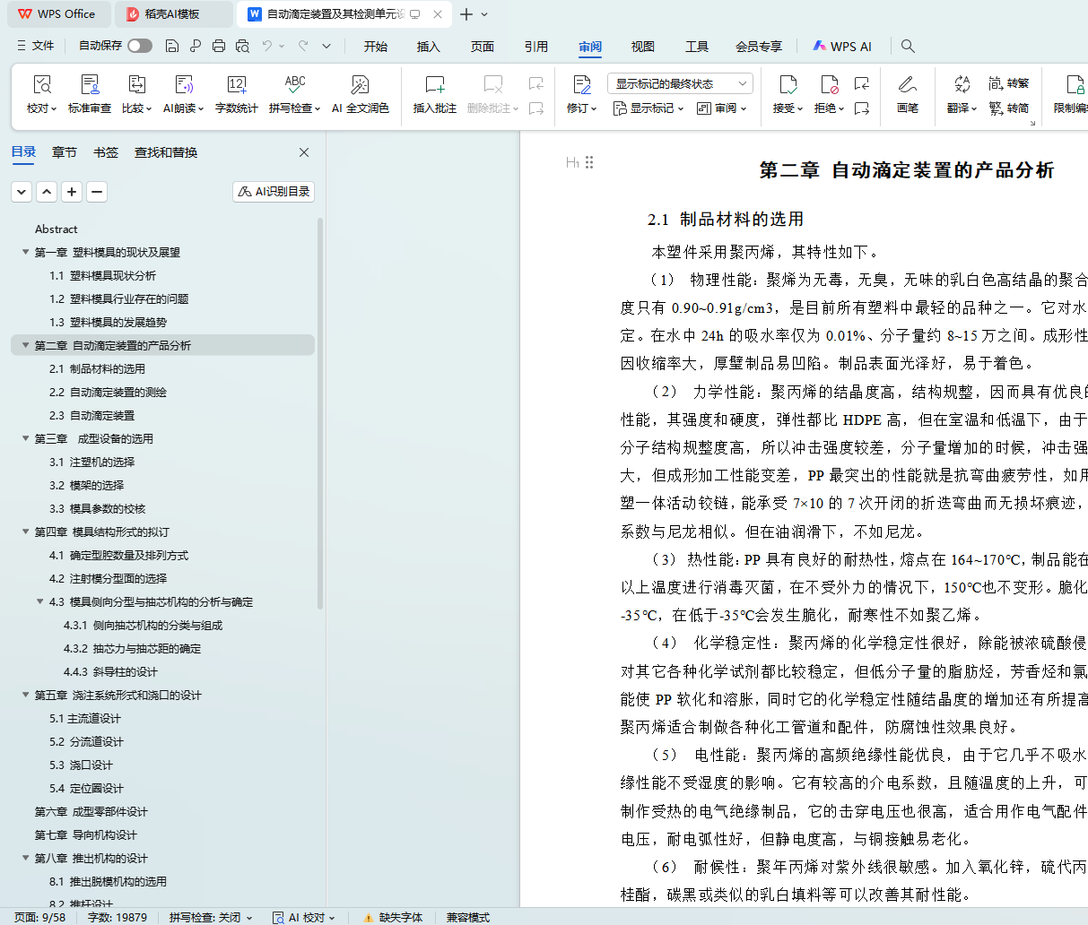
Task: Click the AI识别目录 button
Action: pos(274,192)
